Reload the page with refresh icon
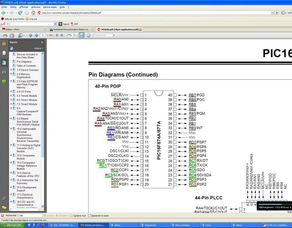292x228 pixels. [20, 13]
